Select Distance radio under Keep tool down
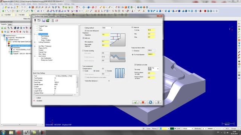The height and width of the screenshot is (135, 241). [x=133, y=51]
